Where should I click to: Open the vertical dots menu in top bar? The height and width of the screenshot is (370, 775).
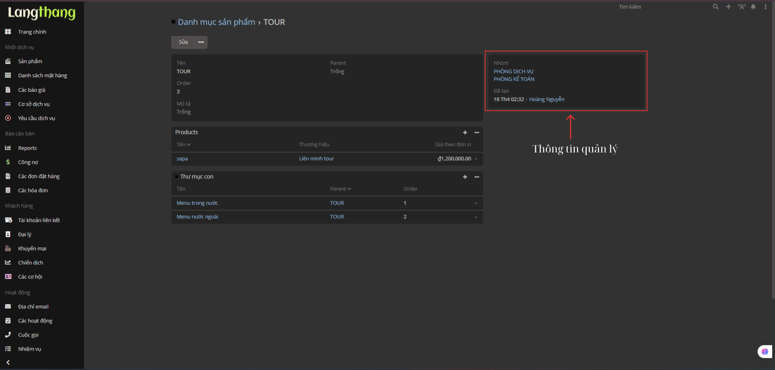(x=765, y=7)
